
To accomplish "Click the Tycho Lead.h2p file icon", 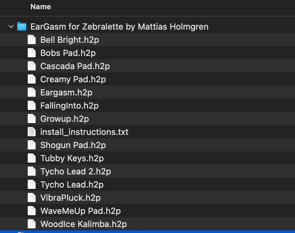I will coord(31,185).
